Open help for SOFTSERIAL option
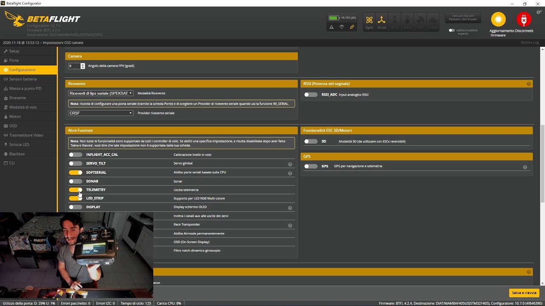Image resolution: width=545 pixels, height=306 pixels. tap(290, 173)
